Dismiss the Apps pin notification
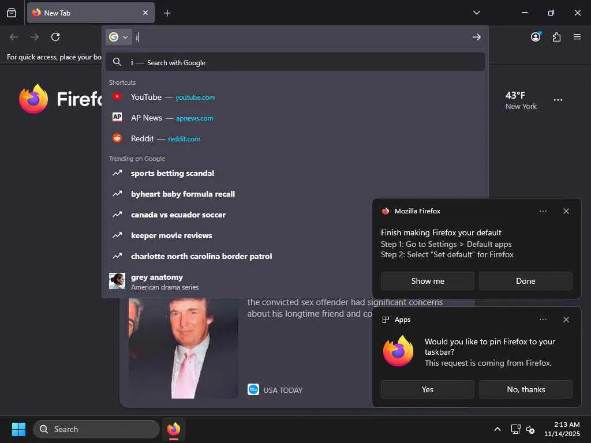 coord(566,320)
